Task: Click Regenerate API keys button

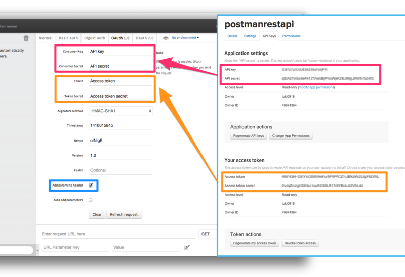Action: (x=249, y=136)
